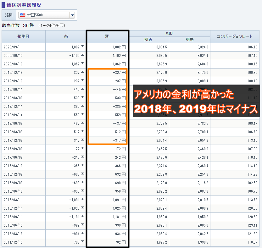Click the conversion rate 109.30
262x248 pixels.
tap(252, 73)
